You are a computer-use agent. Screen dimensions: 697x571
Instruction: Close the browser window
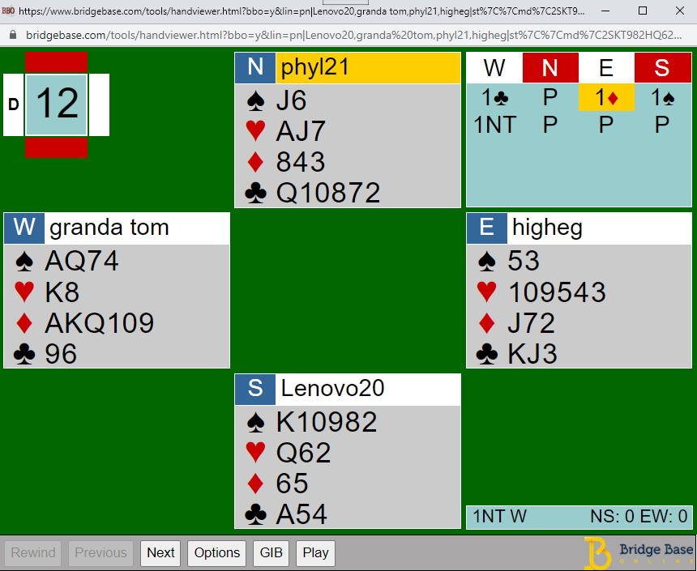point(680,11)
